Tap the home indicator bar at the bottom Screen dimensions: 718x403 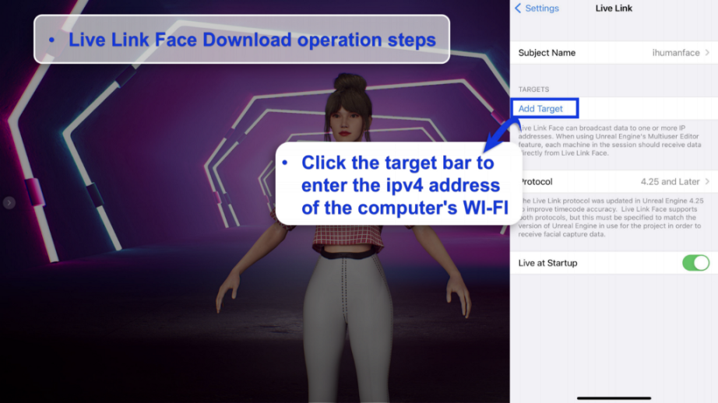[x=614, y=398]
